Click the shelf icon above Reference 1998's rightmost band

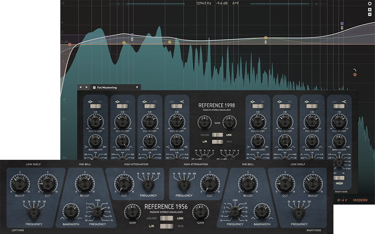pyautogui.click(x=344, y=101)
